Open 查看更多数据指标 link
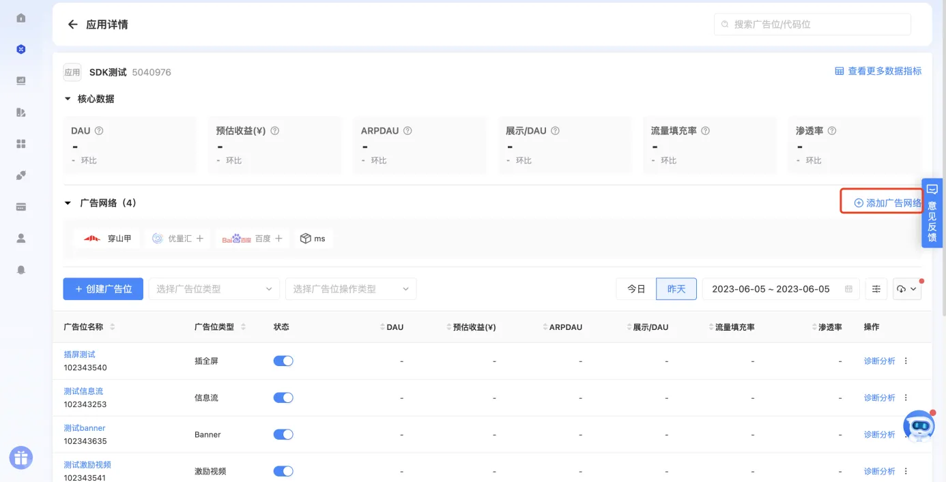946x482 pixels. coord(878,71)
